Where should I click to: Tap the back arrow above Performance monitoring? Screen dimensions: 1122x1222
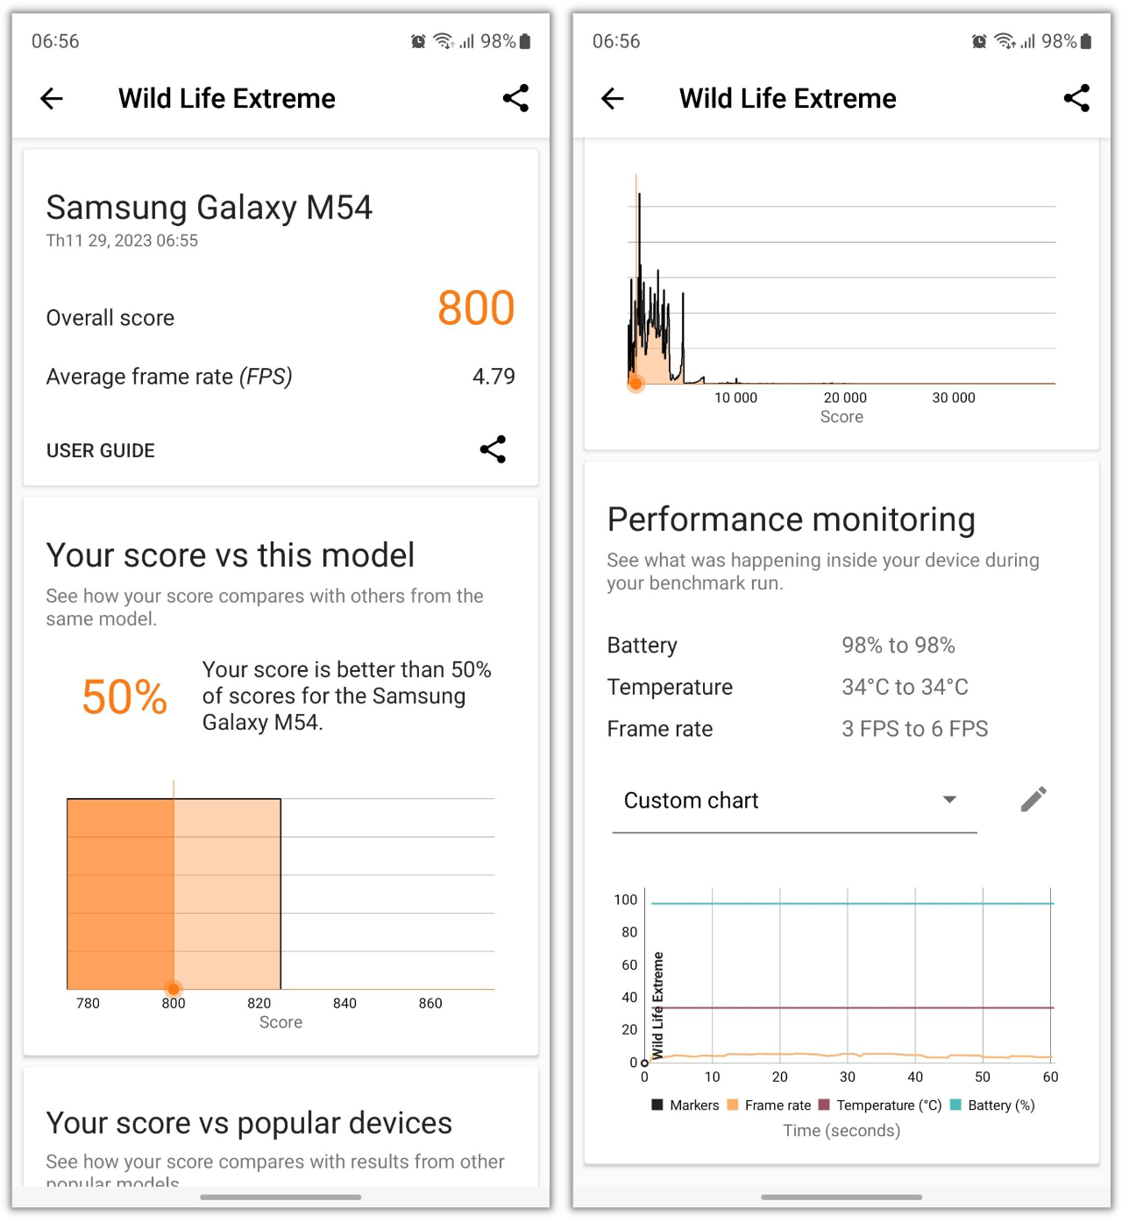(x=612, y=98)
